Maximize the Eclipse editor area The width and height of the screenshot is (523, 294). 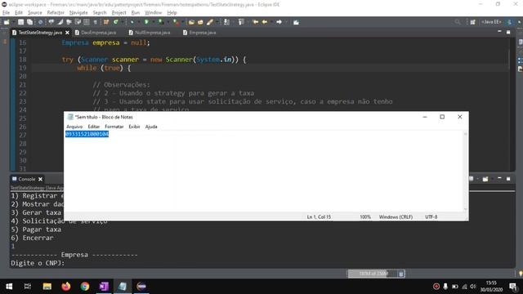coord(508,32)
